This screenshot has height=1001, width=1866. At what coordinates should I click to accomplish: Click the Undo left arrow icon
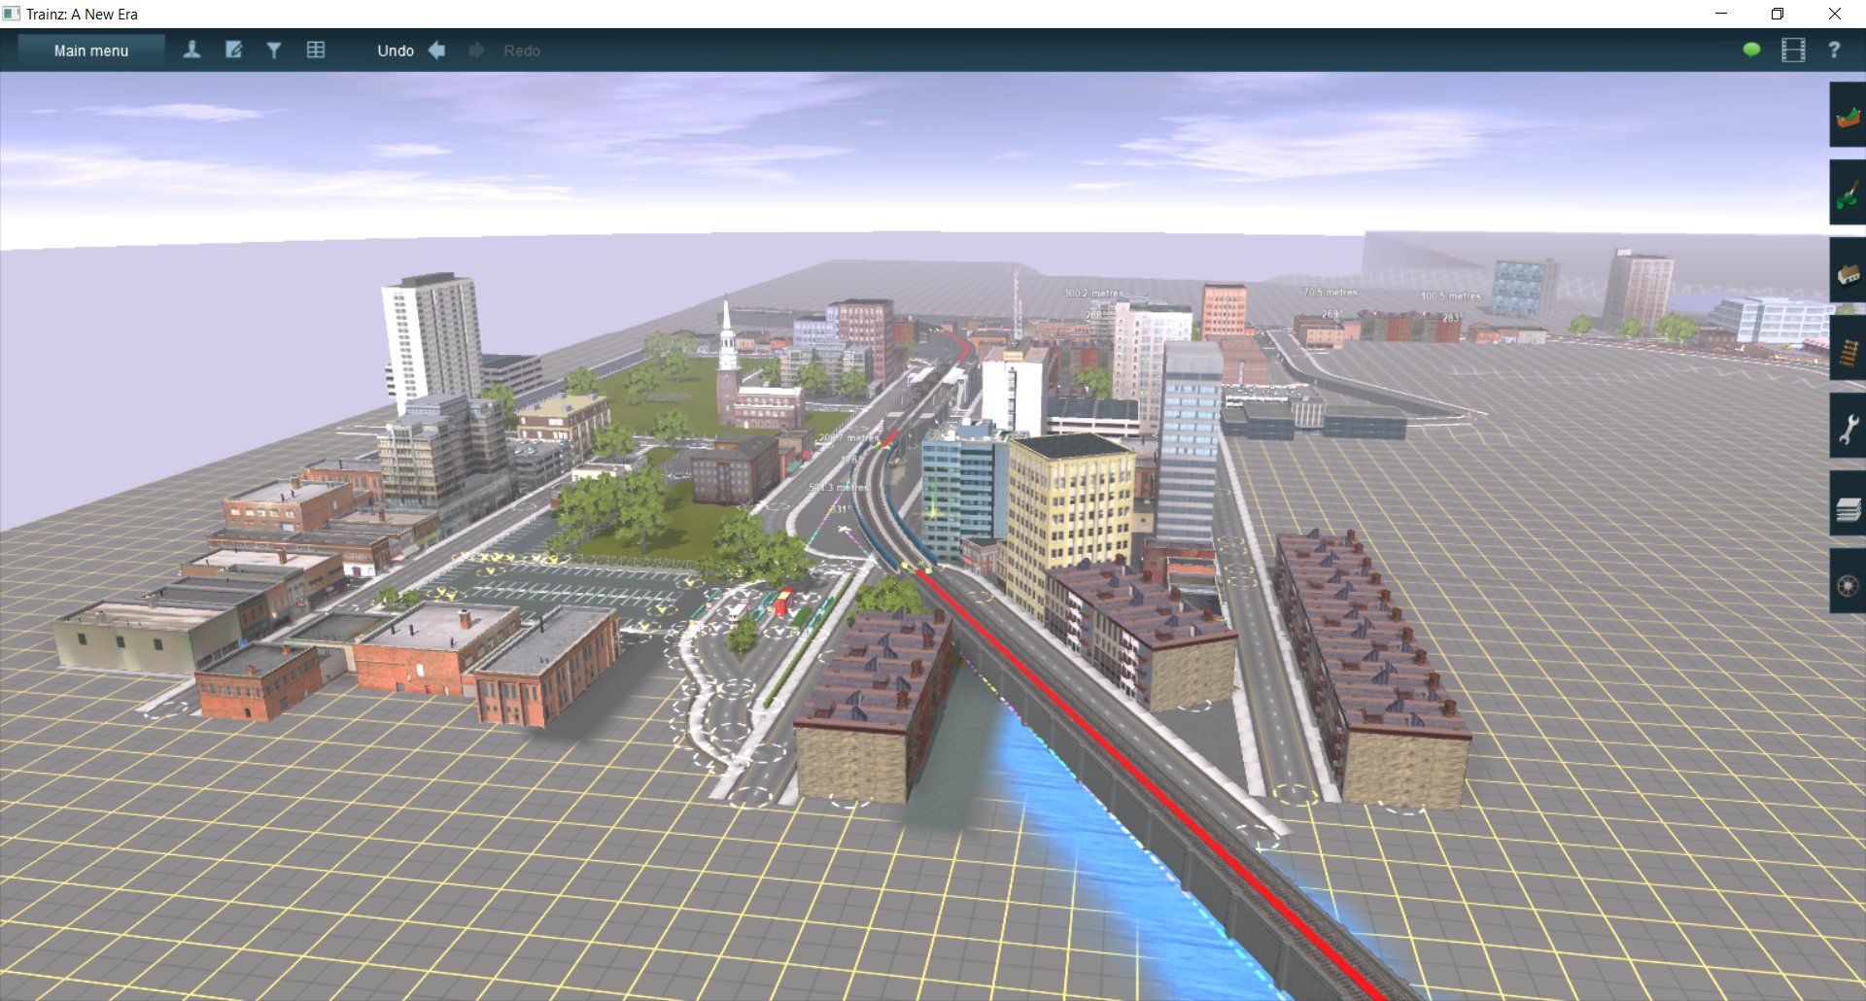pos(437,50)
